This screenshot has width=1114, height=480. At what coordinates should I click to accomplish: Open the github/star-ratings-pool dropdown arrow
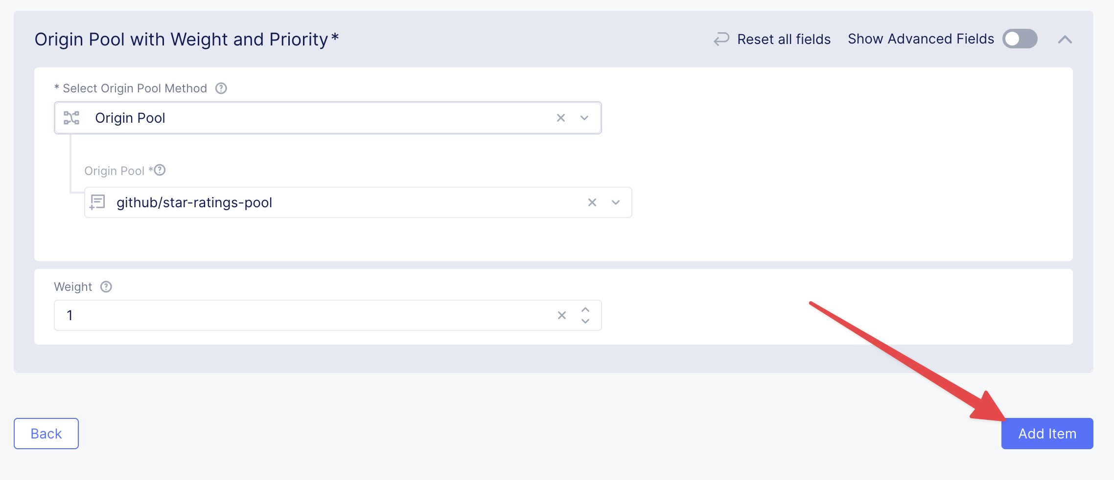[616, 202]
